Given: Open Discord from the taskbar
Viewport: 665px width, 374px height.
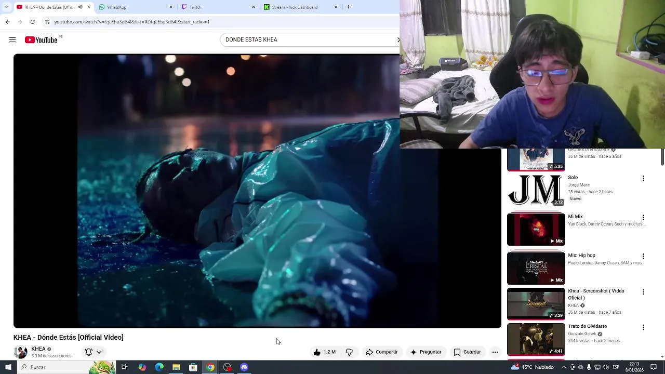Looking at the screenshot, I should click(x=244, y=367).
